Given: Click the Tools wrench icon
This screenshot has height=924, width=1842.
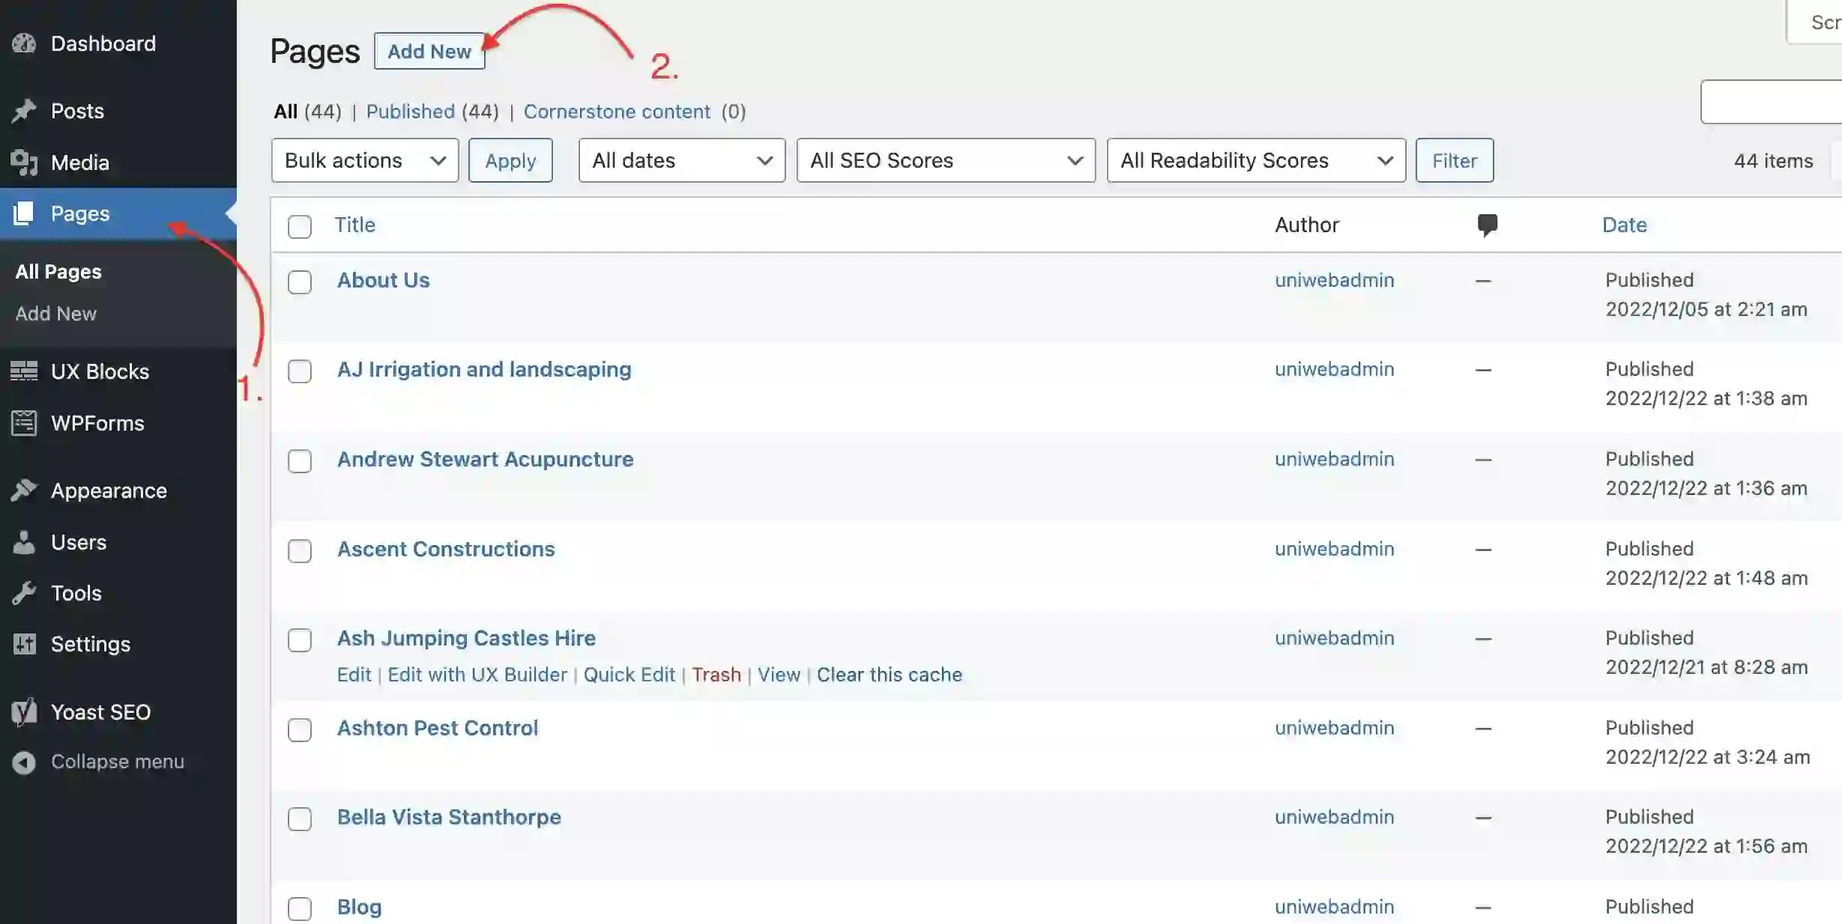Looking at the screenshot, I should [24, 593].
